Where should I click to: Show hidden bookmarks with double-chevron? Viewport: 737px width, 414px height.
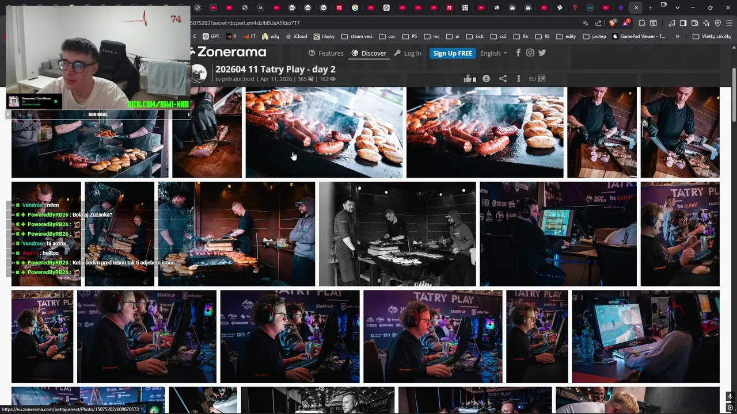coord(677,36)
